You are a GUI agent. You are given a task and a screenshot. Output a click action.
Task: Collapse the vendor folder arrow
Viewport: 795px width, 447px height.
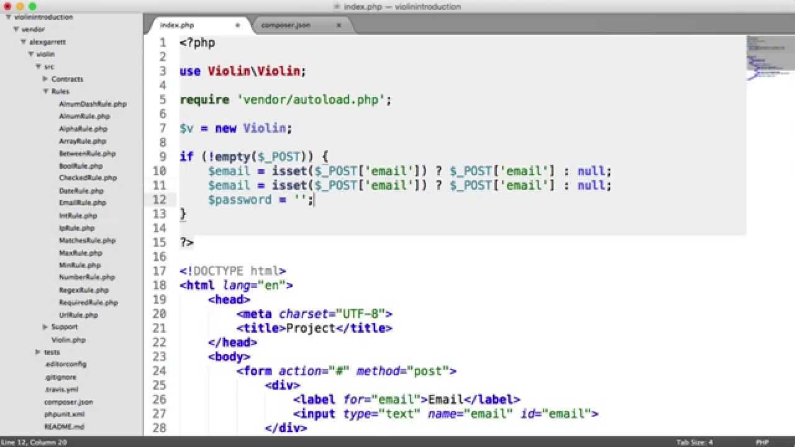(16, 29)
